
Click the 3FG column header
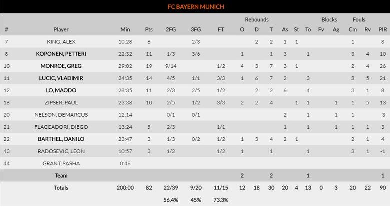pyautogui.click(x=196, y=29)
